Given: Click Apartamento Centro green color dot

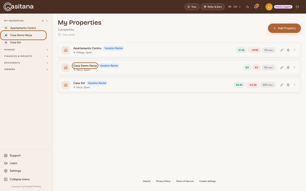Looking at the screenshot, I should [6, 28].
